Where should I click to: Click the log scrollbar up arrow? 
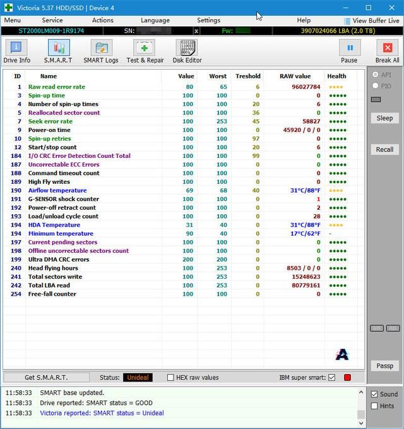tap(361, 392)
